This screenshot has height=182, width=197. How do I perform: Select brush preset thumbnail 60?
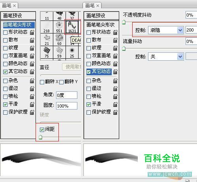(x=59, y=39)
